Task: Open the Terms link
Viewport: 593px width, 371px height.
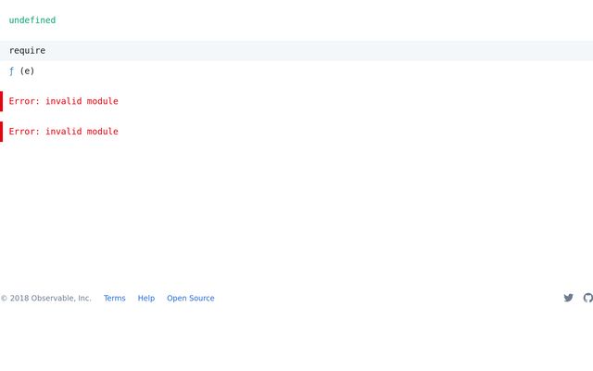Action: point(114,299)
